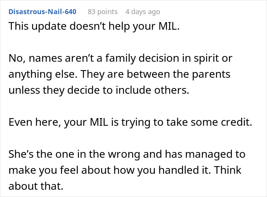267x197 pixels.
Task: Open the 4 days ago timestamp permalink
Action: [143, 12]
